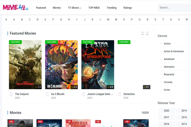Choose release year 2017
Viewport: 191px width, 127px height.
166,117
